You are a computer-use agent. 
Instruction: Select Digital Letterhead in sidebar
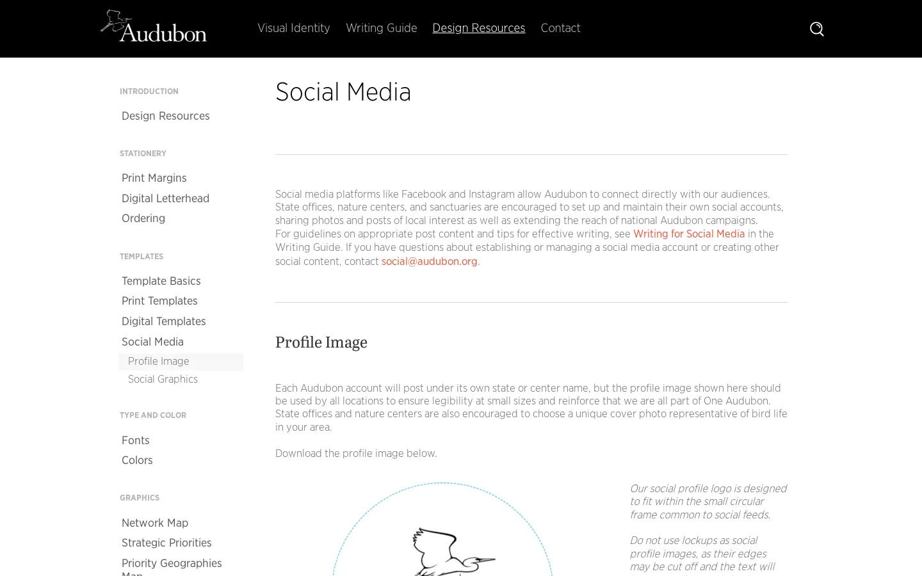point(165,198)
